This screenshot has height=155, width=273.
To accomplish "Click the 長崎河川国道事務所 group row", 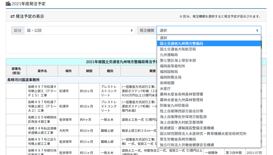I will 82,80.
